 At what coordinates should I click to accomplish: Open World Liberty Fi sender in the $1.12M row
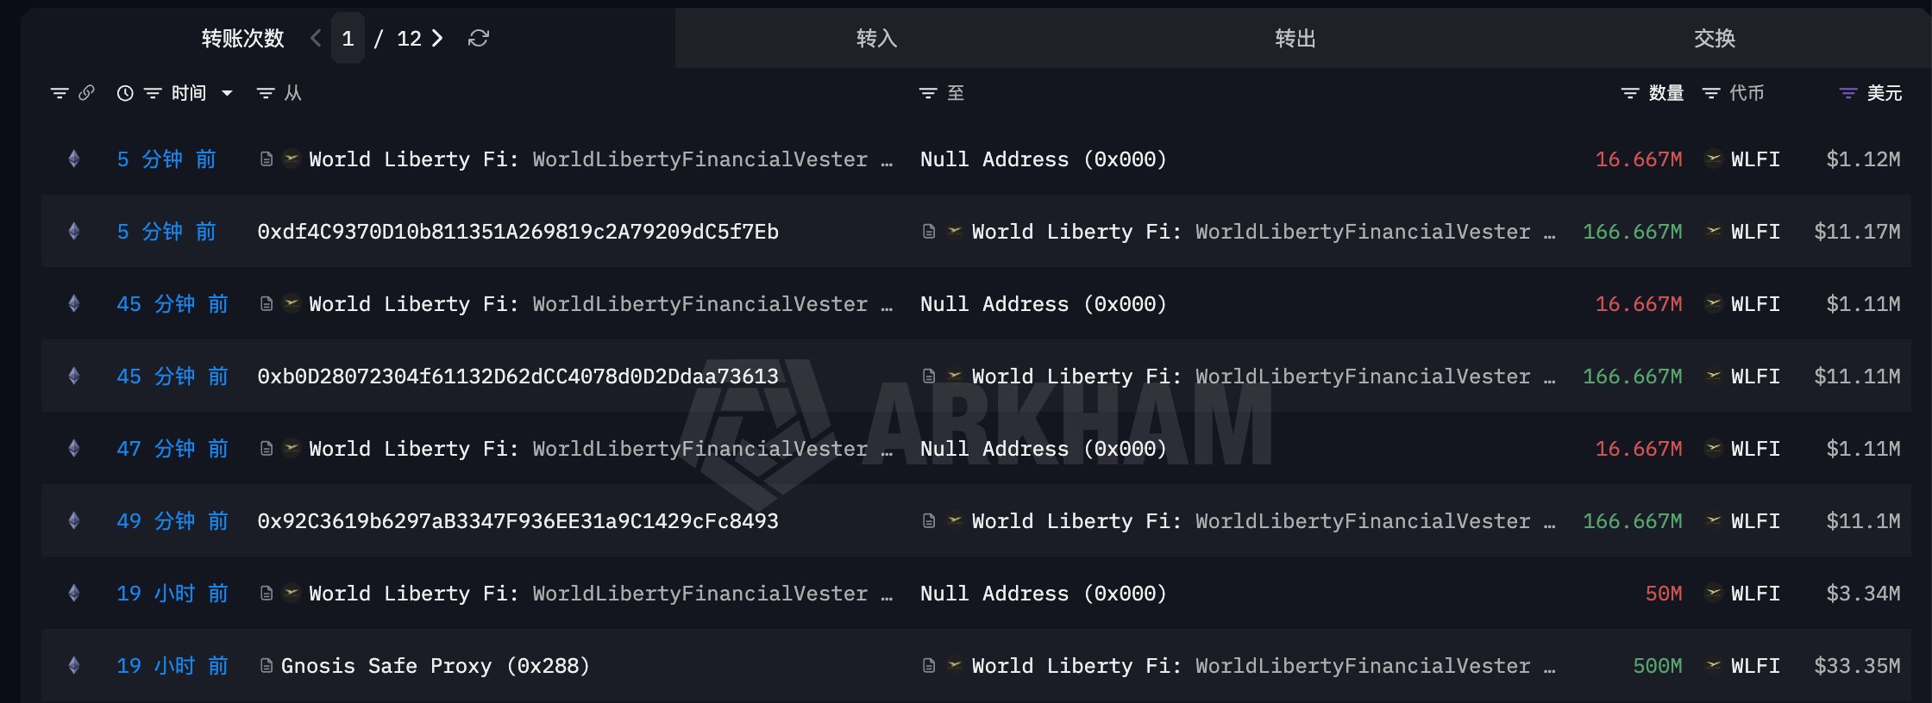coord(600,159)
